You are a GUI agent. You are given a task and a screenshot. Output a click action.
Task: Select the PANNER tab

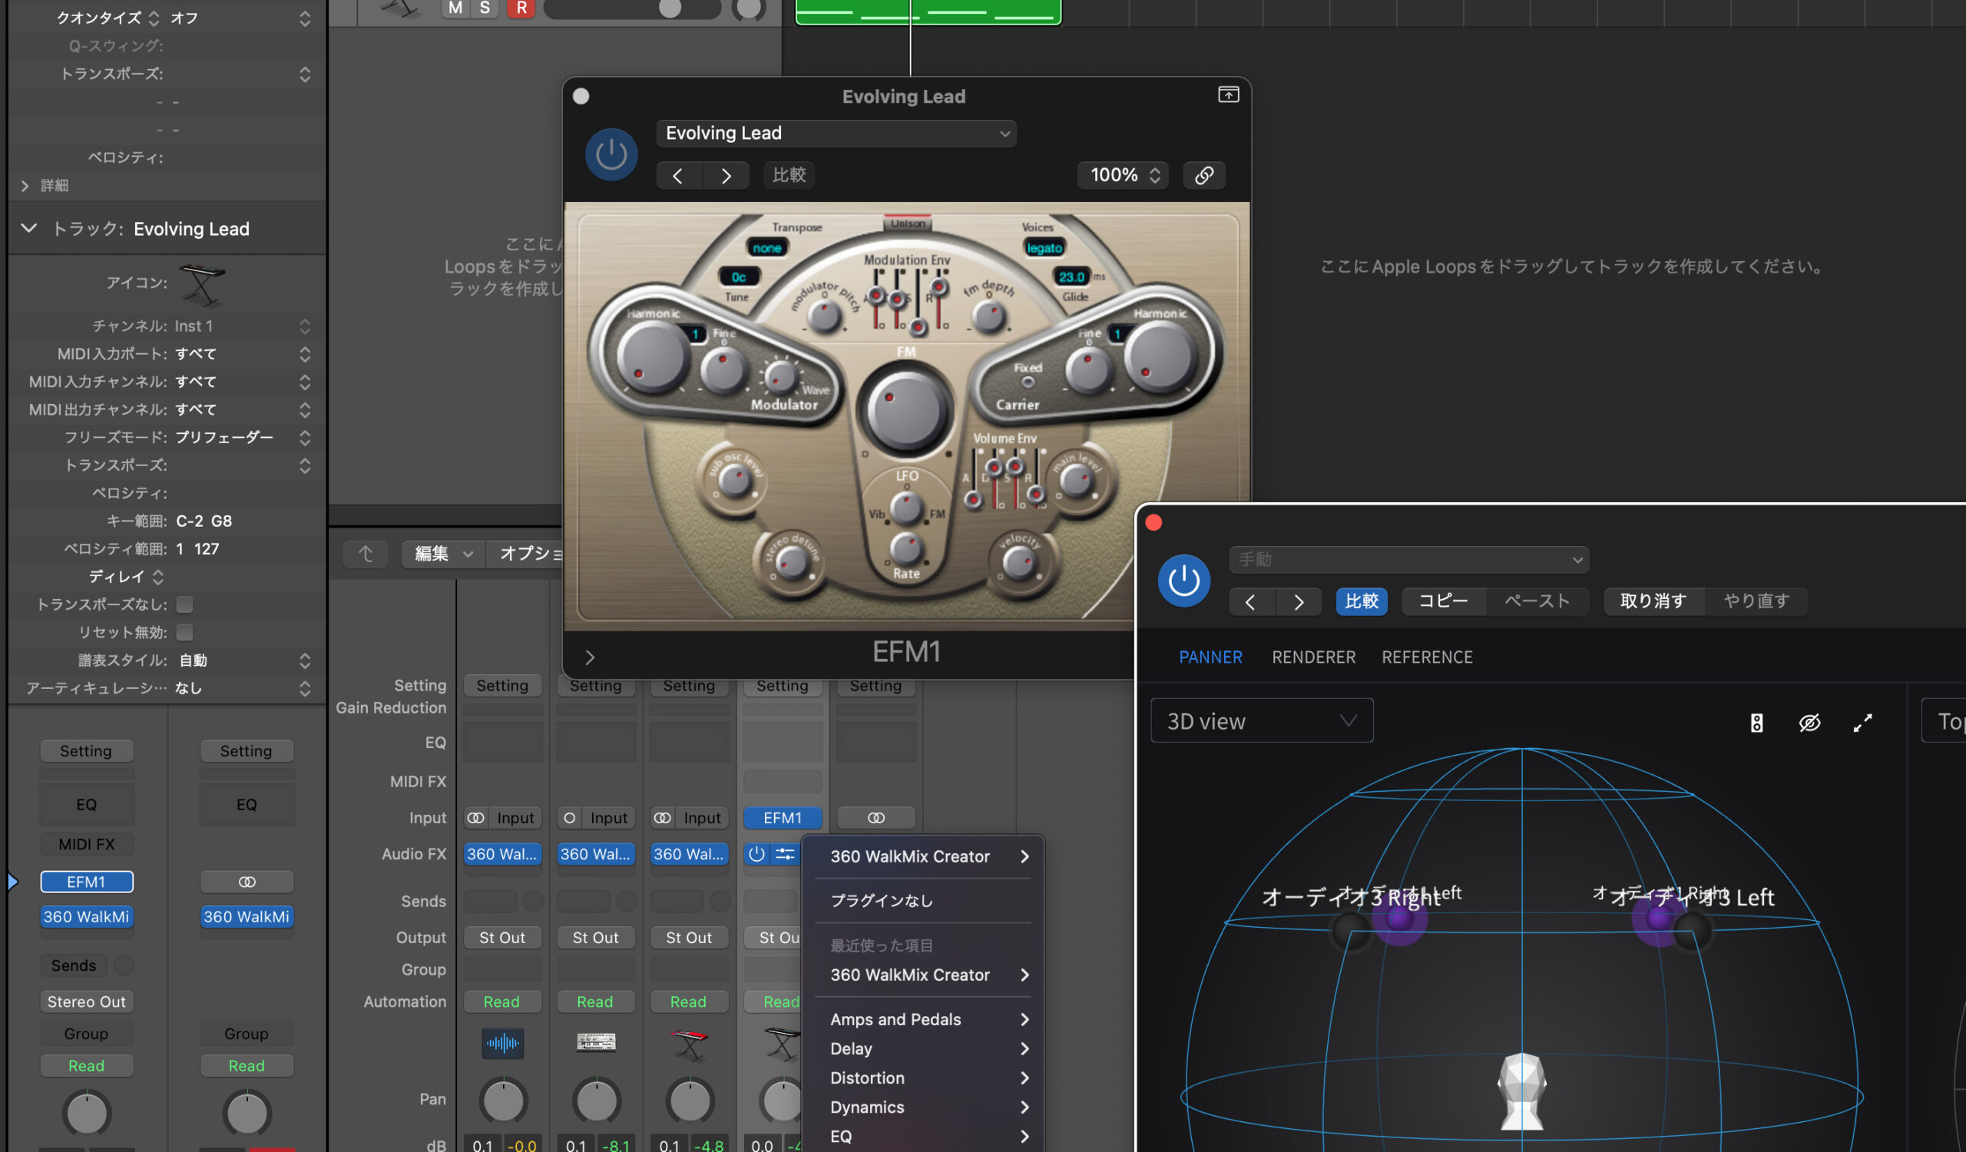click(1210, 657)
